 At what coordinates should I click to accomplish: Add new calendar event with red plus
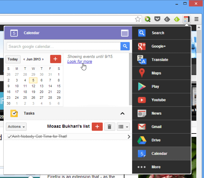pos(55,59)
